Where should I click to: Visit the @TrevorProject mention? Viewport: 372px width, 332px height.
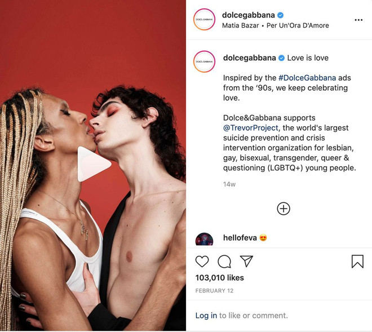click(250, 128)
